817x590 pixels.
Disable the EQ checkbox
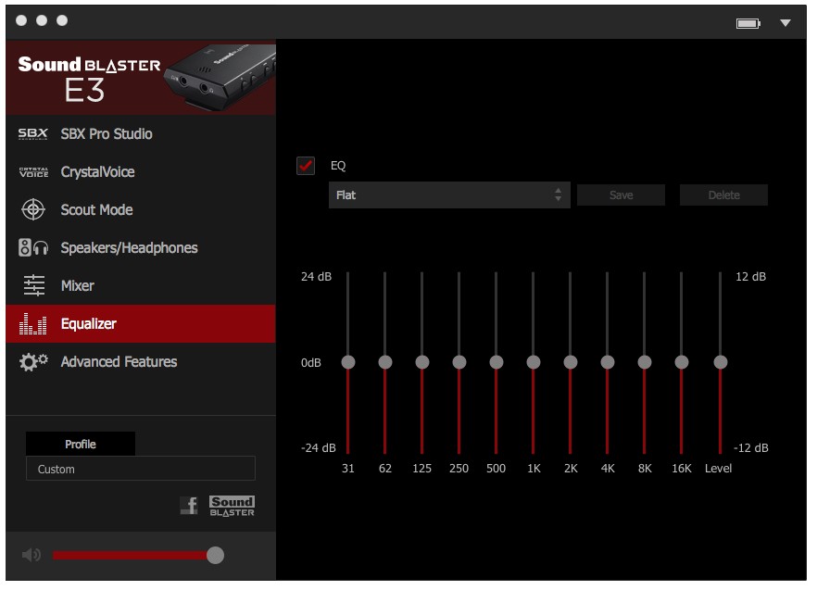coord(306,166)
